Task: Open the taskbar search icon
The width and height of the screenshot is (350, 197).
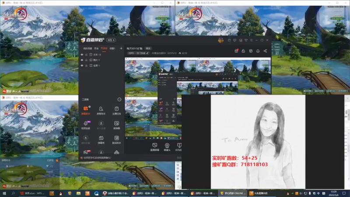Action: tap(13, 193)
